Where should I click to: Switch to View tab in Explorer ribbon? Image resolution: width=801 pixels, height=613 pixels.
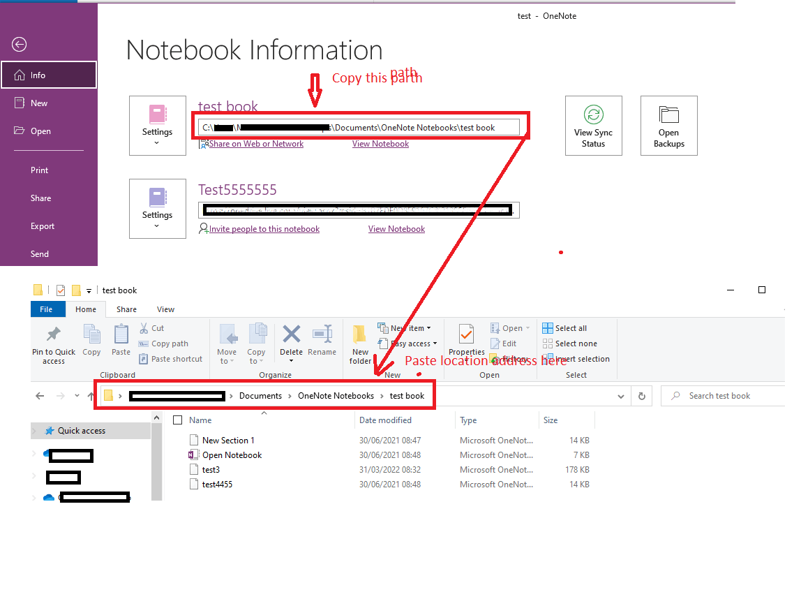(x=165, y=309)
